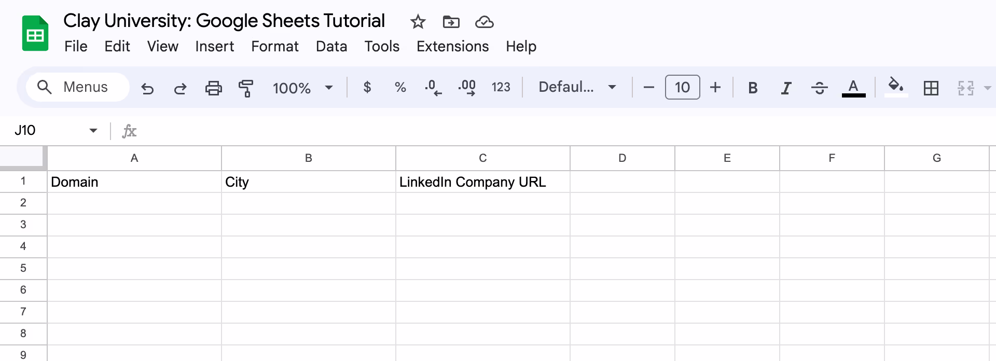Open the Help menu

(521, 46)
